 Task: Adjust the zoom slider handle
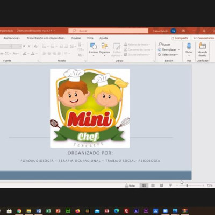click(187, 185)
